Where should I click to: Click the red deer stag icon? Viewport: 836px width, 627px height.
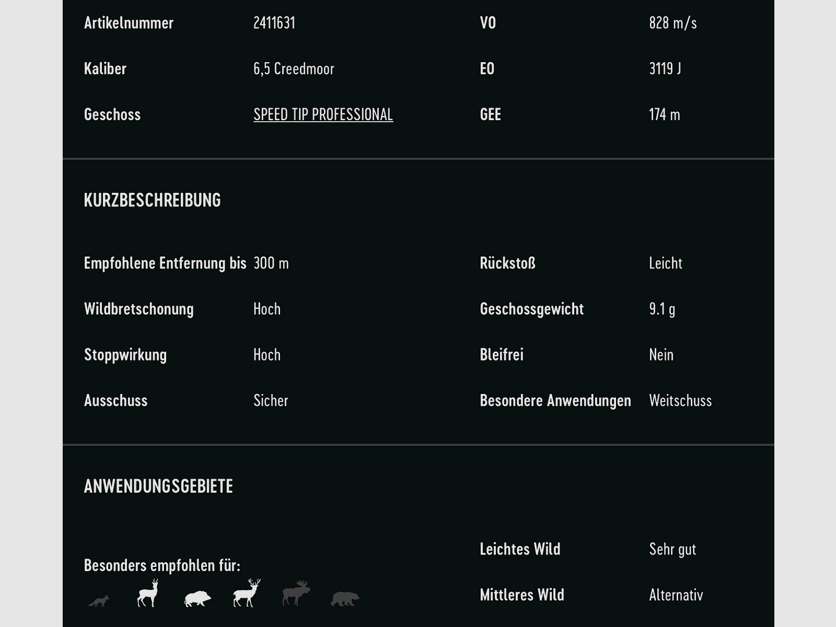click(x=247, y=593)
